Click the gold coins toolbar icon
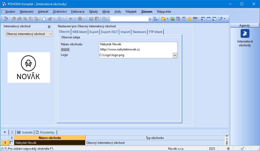The width and height of the screenshot is (260, 151). 189,19
